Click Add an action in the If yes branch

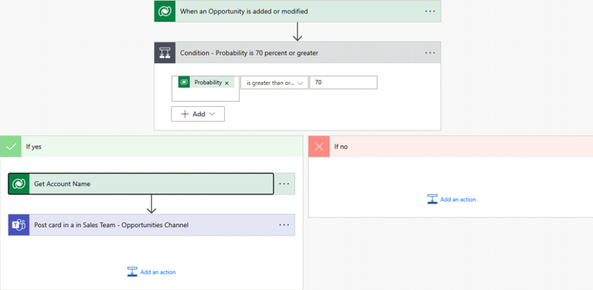152,272
